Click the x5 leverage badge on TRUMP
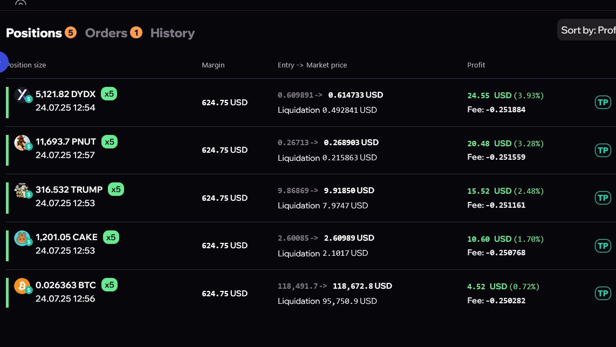This screenshot has width=616, height=347. point(116,189)
